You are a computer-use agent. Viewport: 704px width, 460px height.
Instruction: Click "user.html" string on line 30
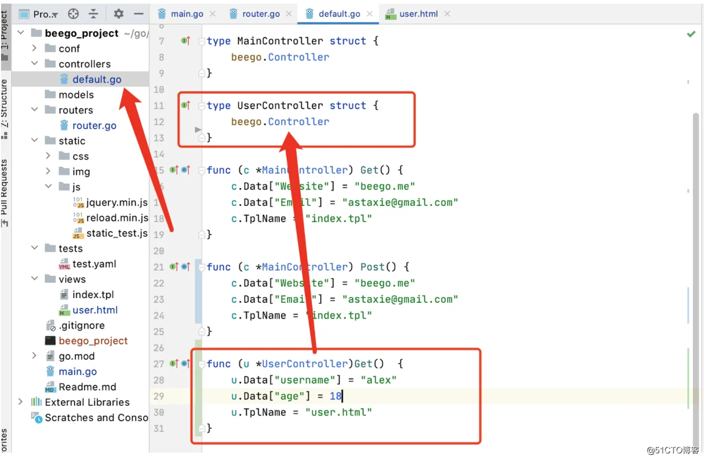pyautogui.click(x=339, y=412)
